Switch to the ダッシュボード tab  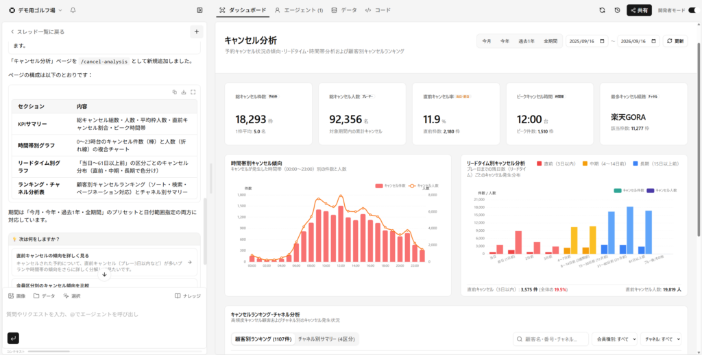[243, 10]
